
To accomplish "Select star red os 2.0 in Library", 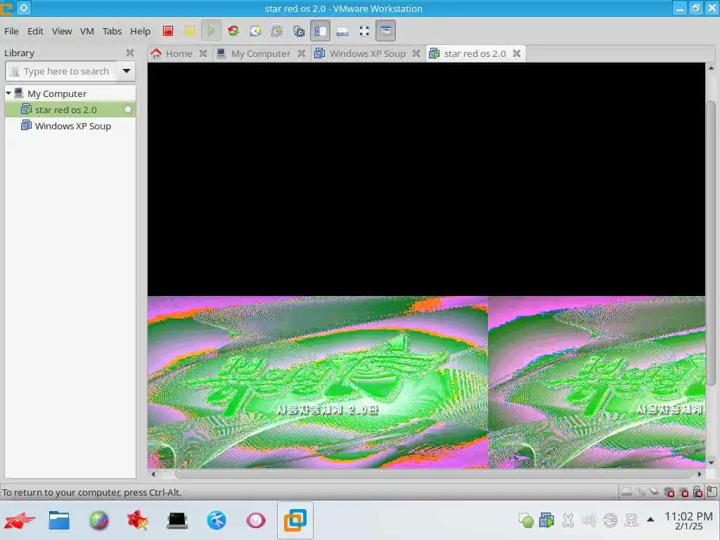I will [70, 110].
